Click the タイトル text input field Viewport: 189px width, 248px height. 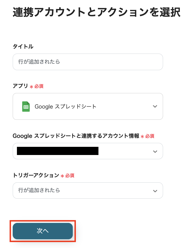[88, 62]
